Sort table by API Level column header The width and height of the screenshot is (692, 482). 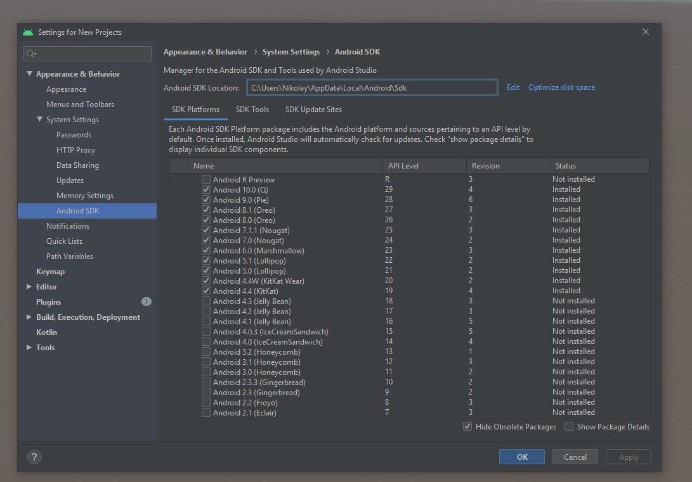click(x=424, y=166)
